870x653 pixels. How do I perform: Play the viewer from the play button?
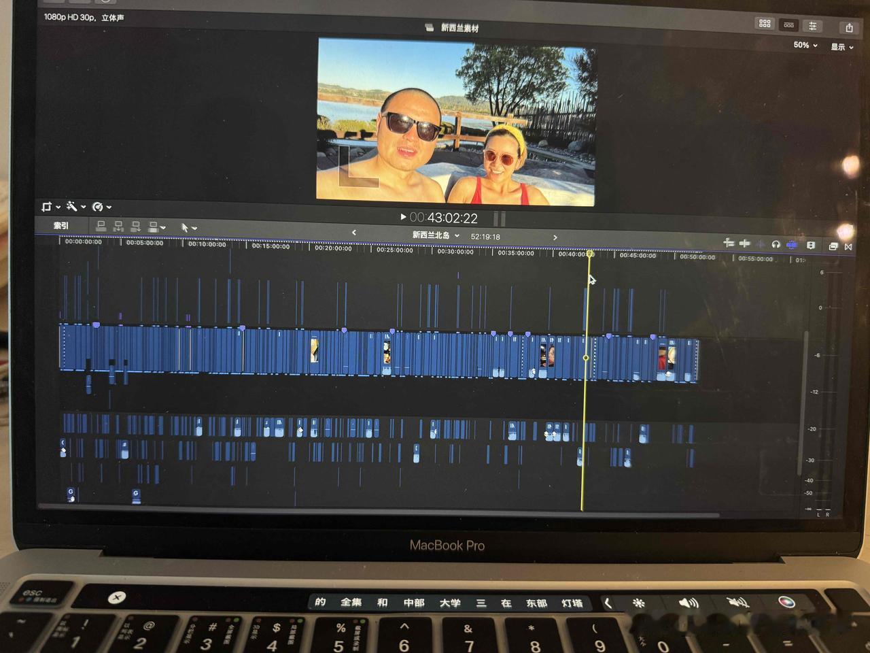tap(402, 217)
